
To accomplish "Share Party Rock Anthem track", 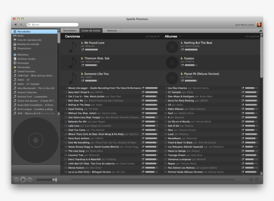I will 143,138.
